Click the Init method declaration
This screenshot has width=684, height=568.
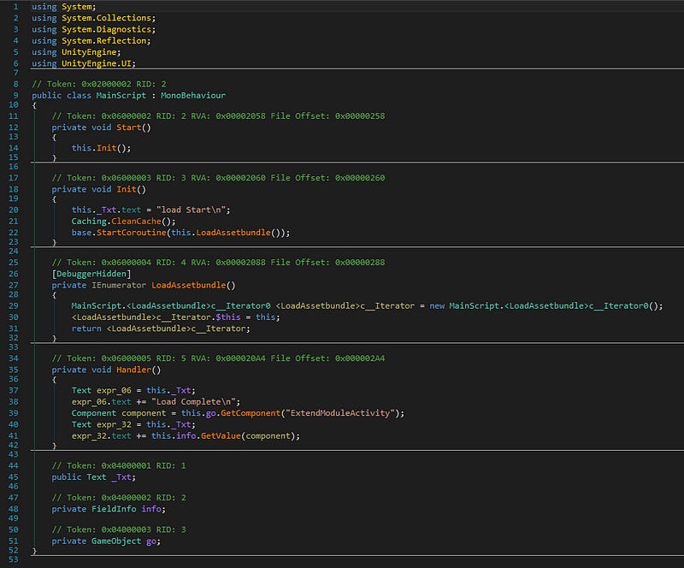coord(126,190)
